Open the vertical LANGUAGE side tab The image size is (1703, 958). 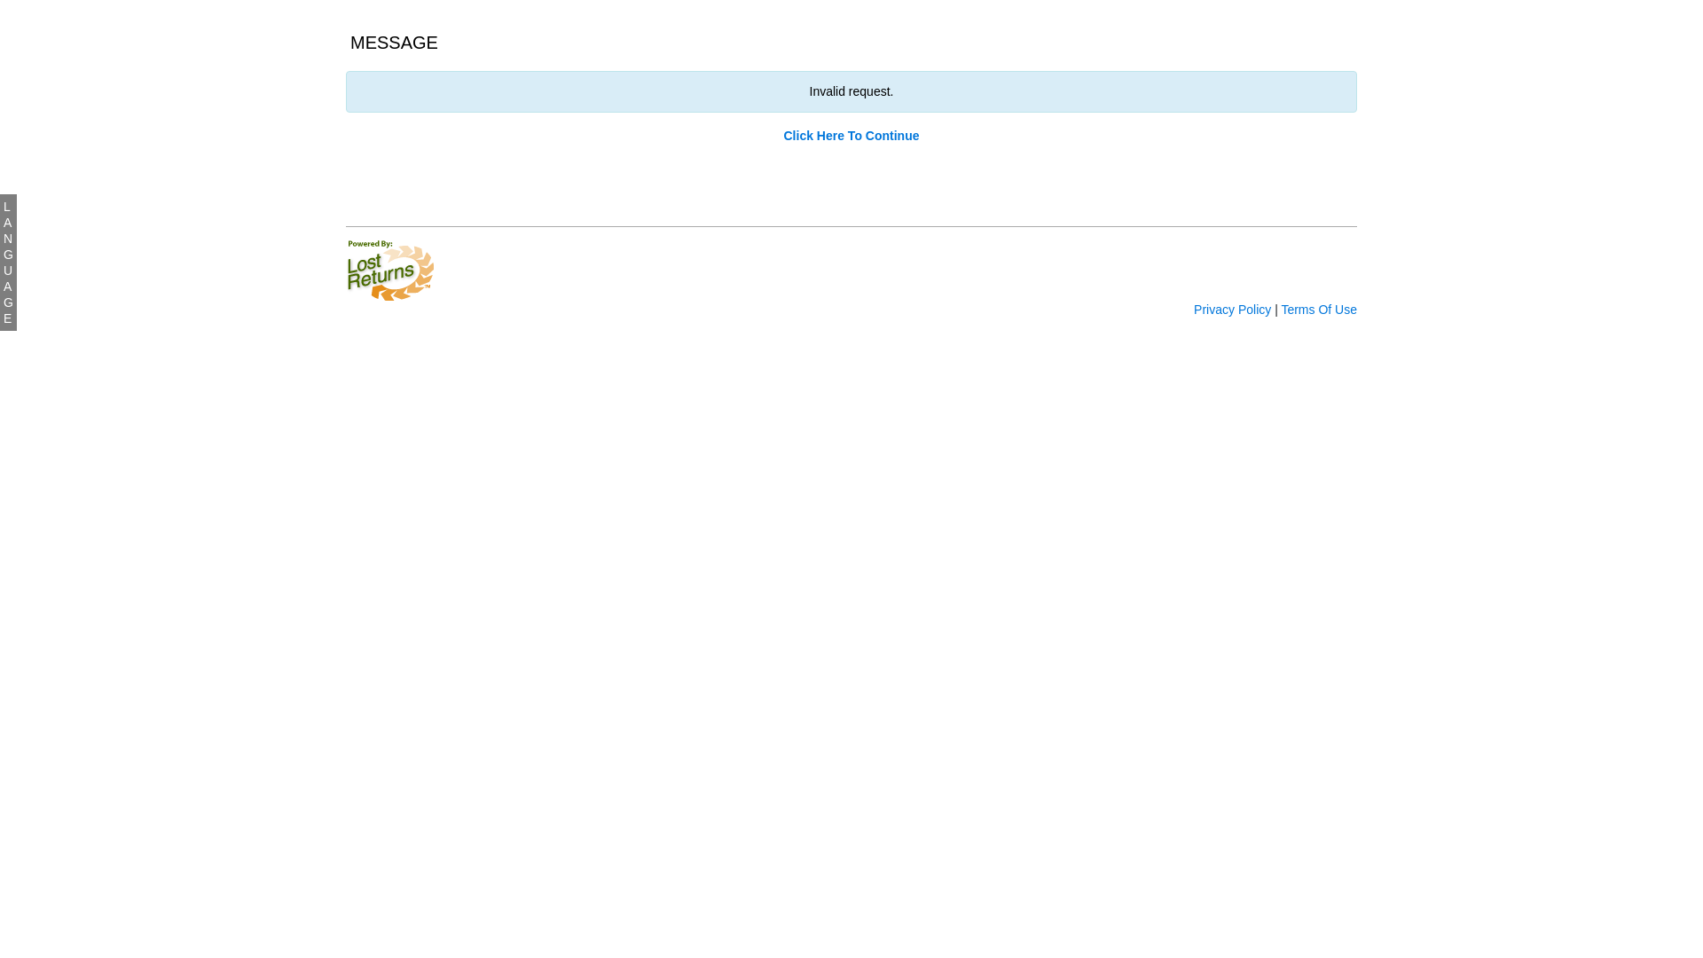pos(8,263)
